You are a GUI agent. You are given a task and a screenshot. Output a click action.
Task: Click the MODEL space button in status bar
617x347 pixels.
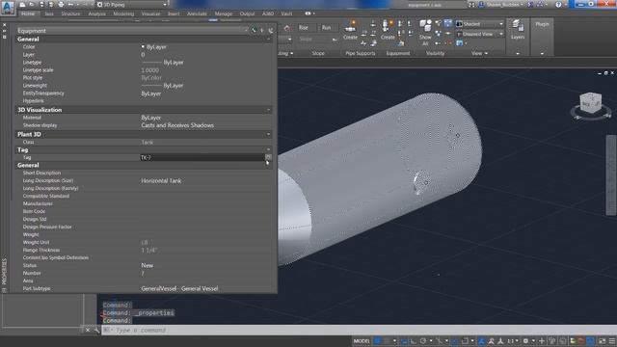362,341
